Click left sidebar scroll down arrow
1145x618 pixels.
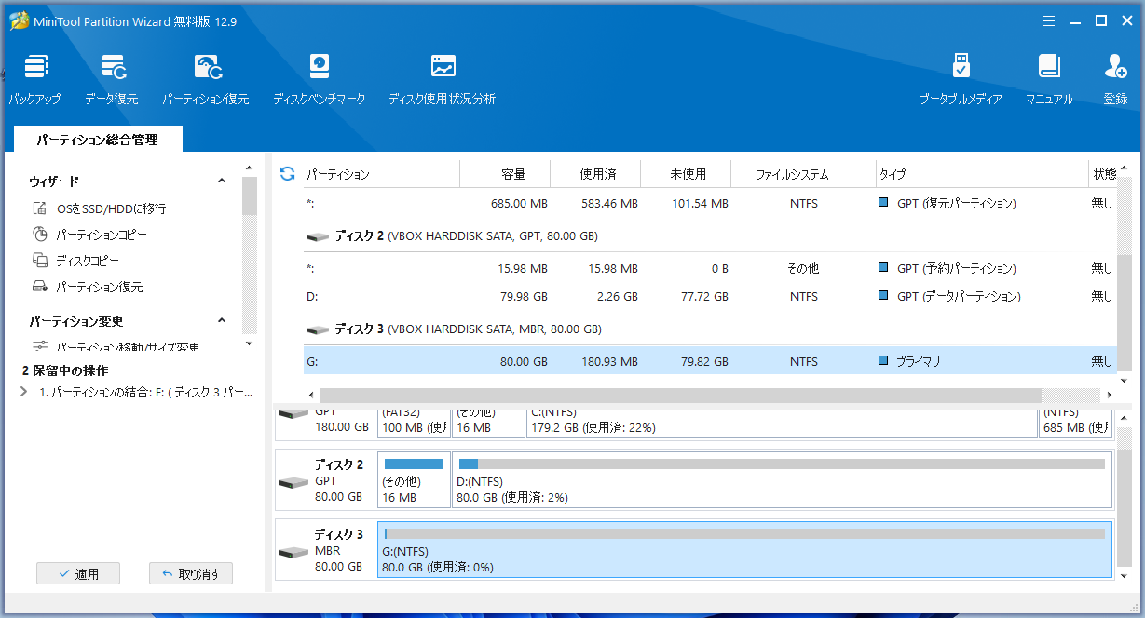coord(249,343)
